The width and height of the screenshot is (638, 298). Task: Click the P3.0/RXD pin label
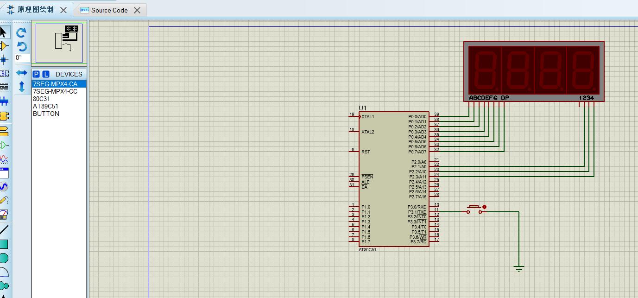point(417,207)
